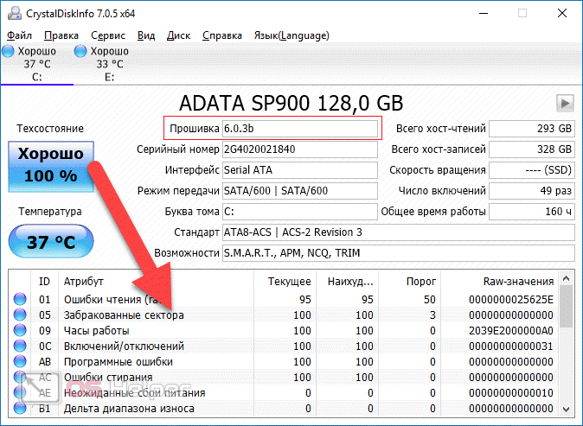Open the Правка menu
Viewport: 583px width, 426px height.
pyautogui.click(x=61, y=35)
